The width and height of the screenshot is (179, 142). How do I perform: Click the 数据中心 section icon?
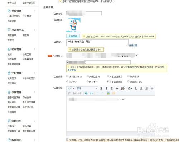tap(9, 140)
